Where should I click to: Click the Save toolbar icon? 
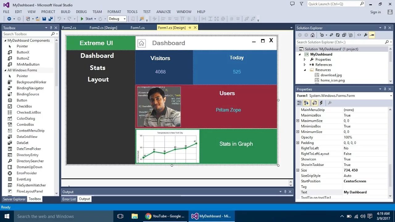point(44,19)
